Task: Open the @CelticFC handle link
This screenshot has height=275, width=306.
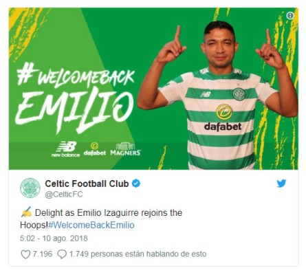Action: coord(64,195)
